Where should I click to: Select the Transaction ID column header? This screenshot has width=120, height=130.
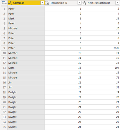(x=63, y=3)
